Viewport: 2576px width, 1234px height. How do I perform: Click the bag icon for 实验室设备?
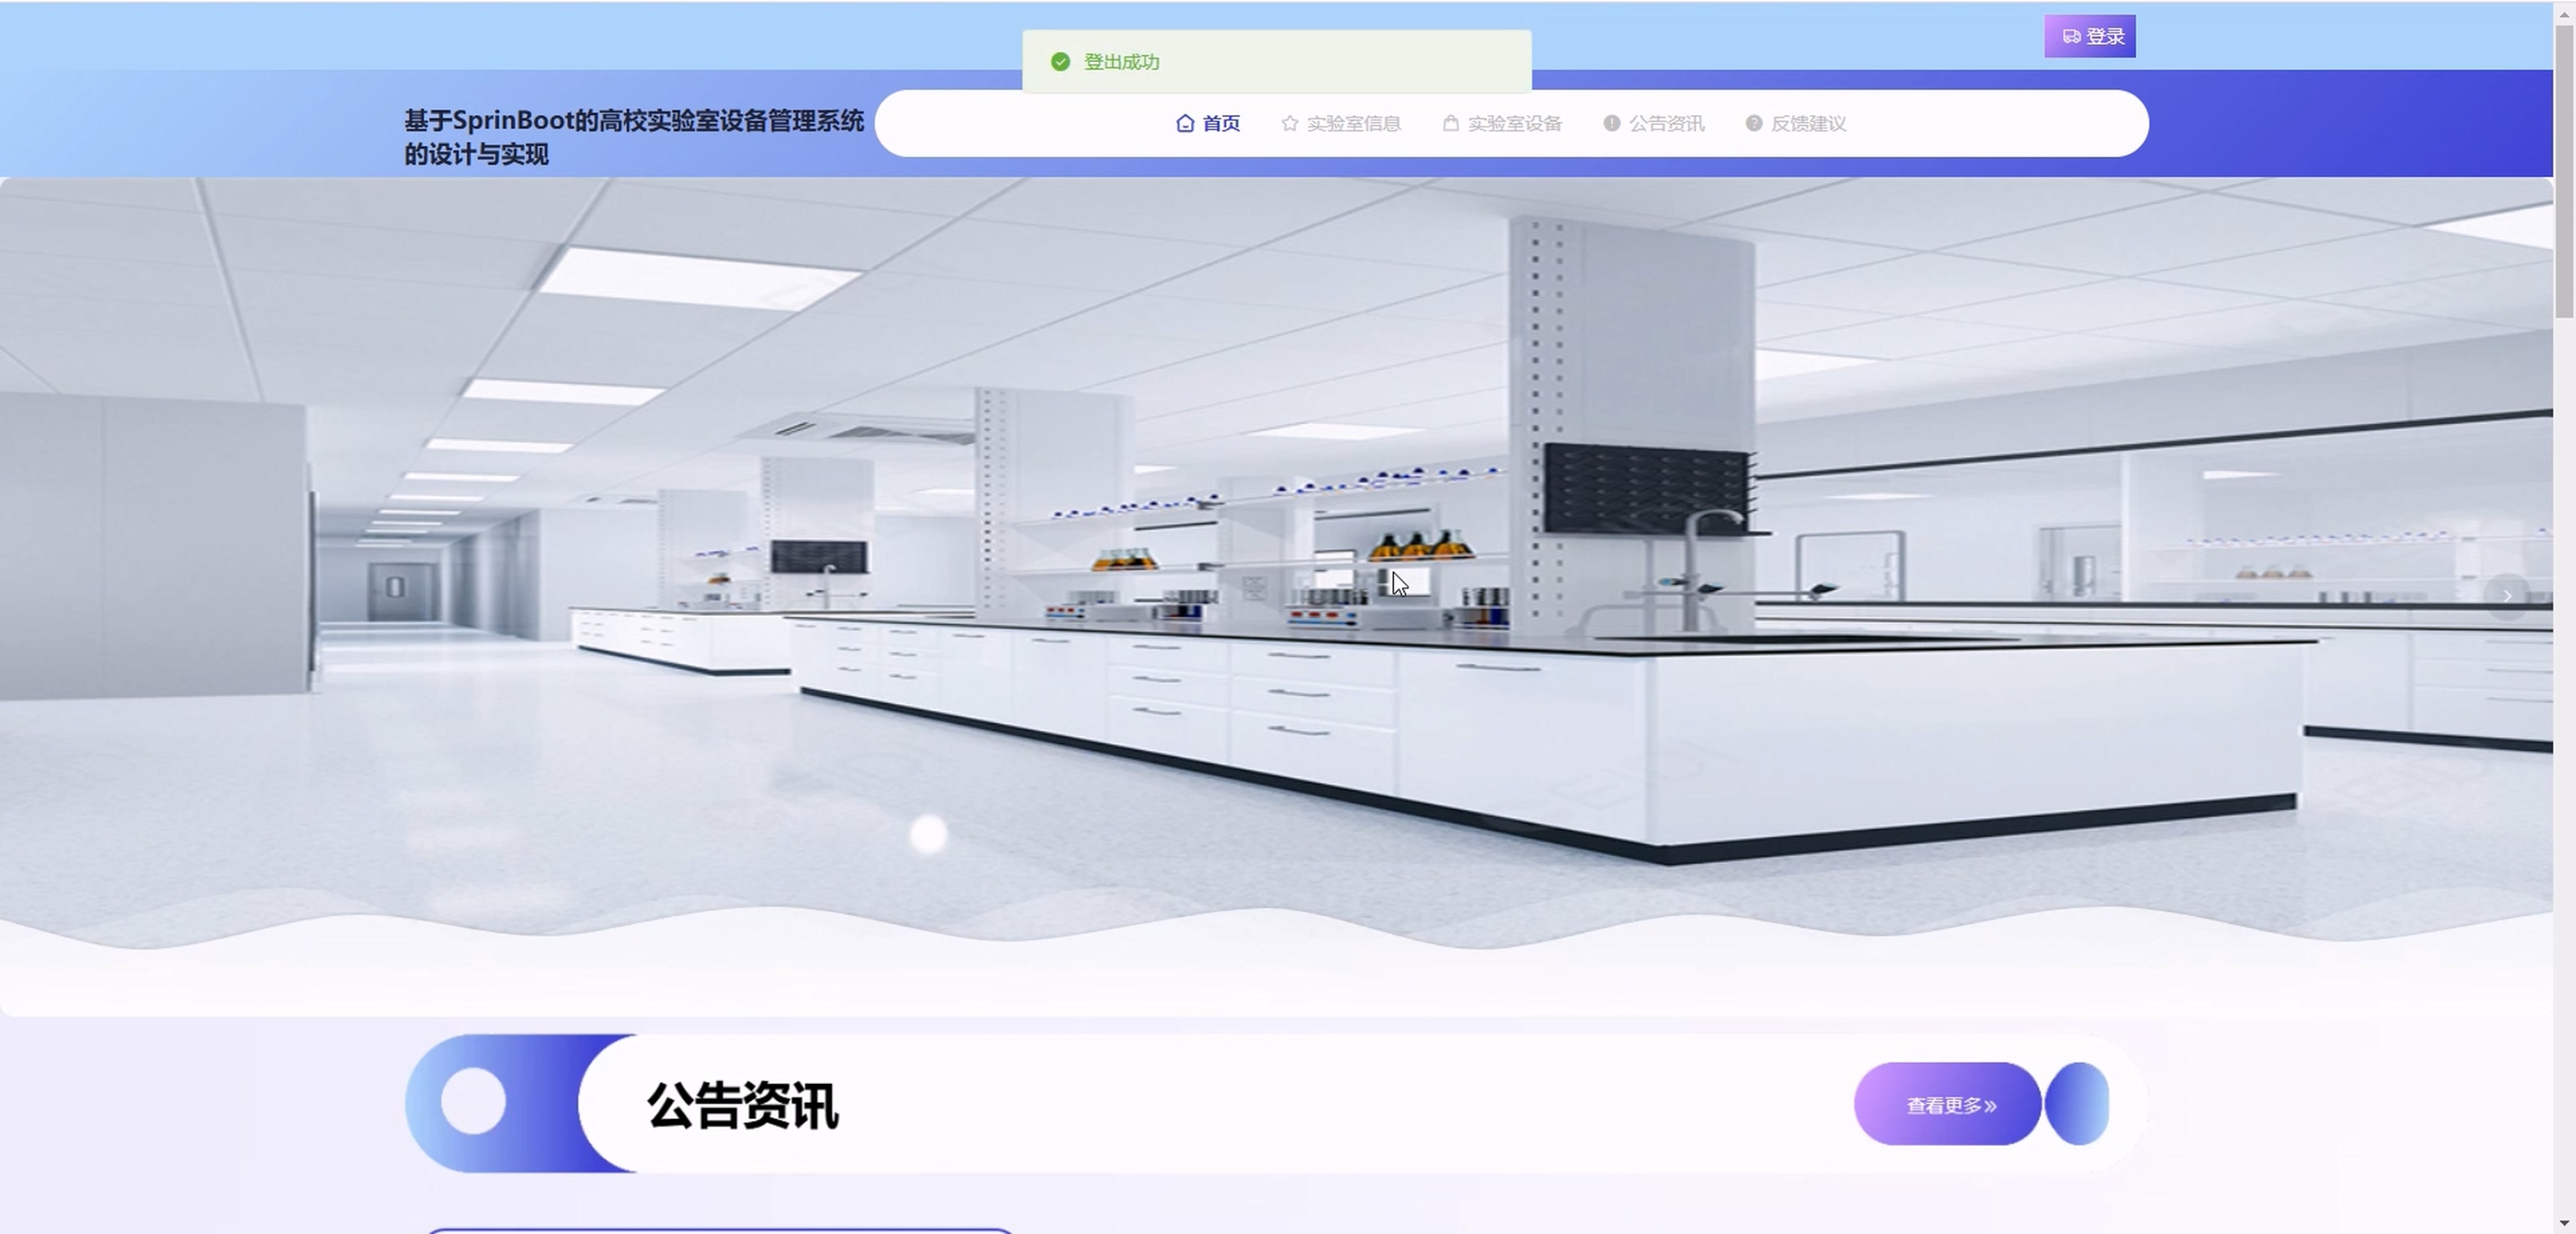[1450, 123]
